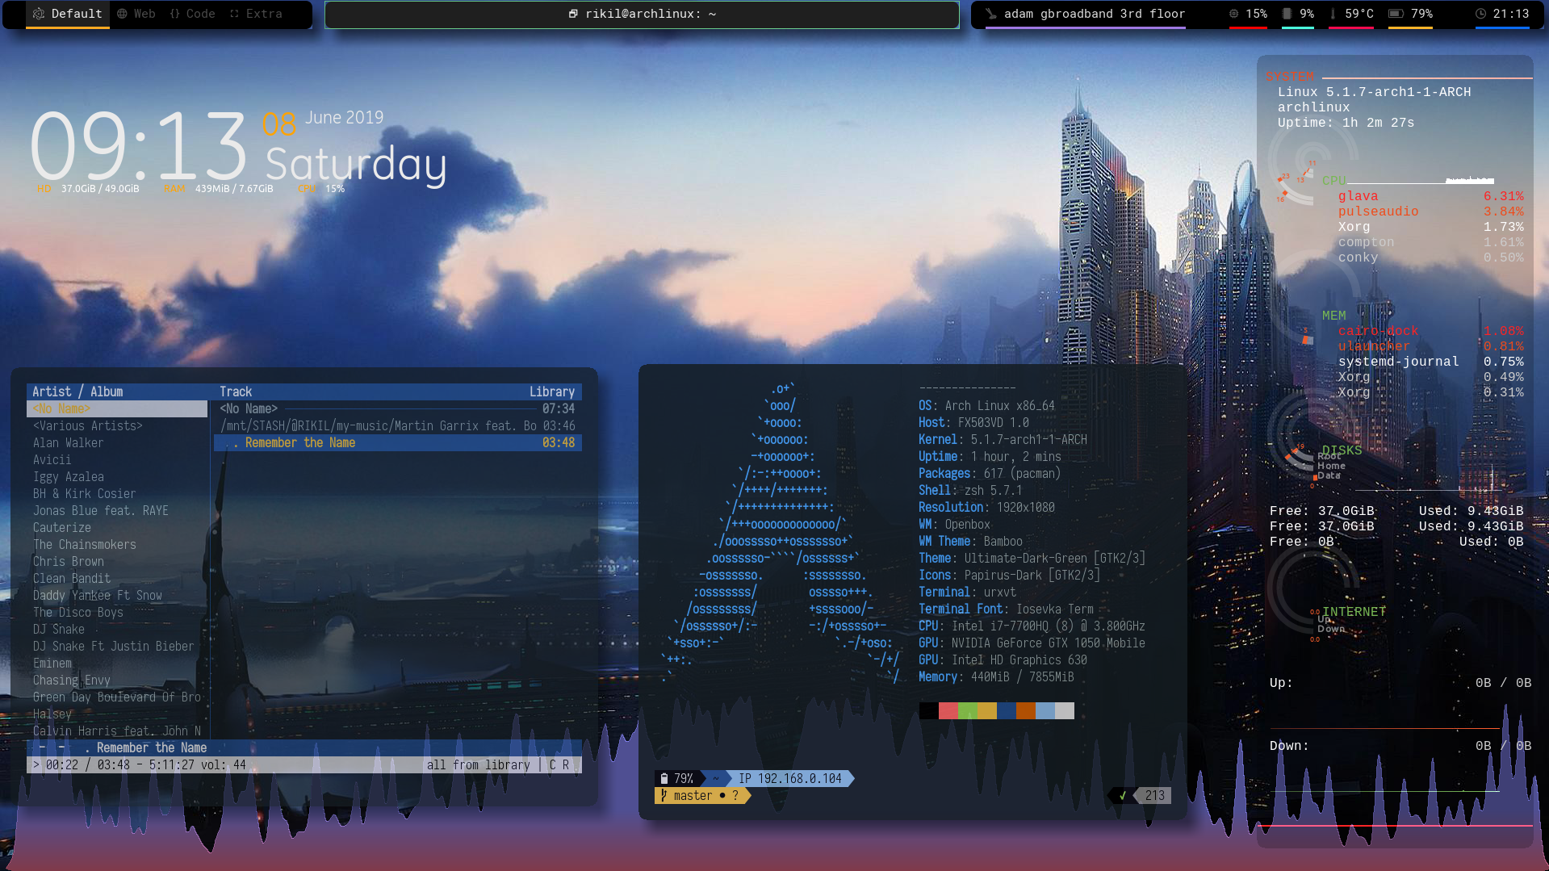Select The Chainsmokers in artist list
The height and width of the screenshot is (871, 1549).
84,544
